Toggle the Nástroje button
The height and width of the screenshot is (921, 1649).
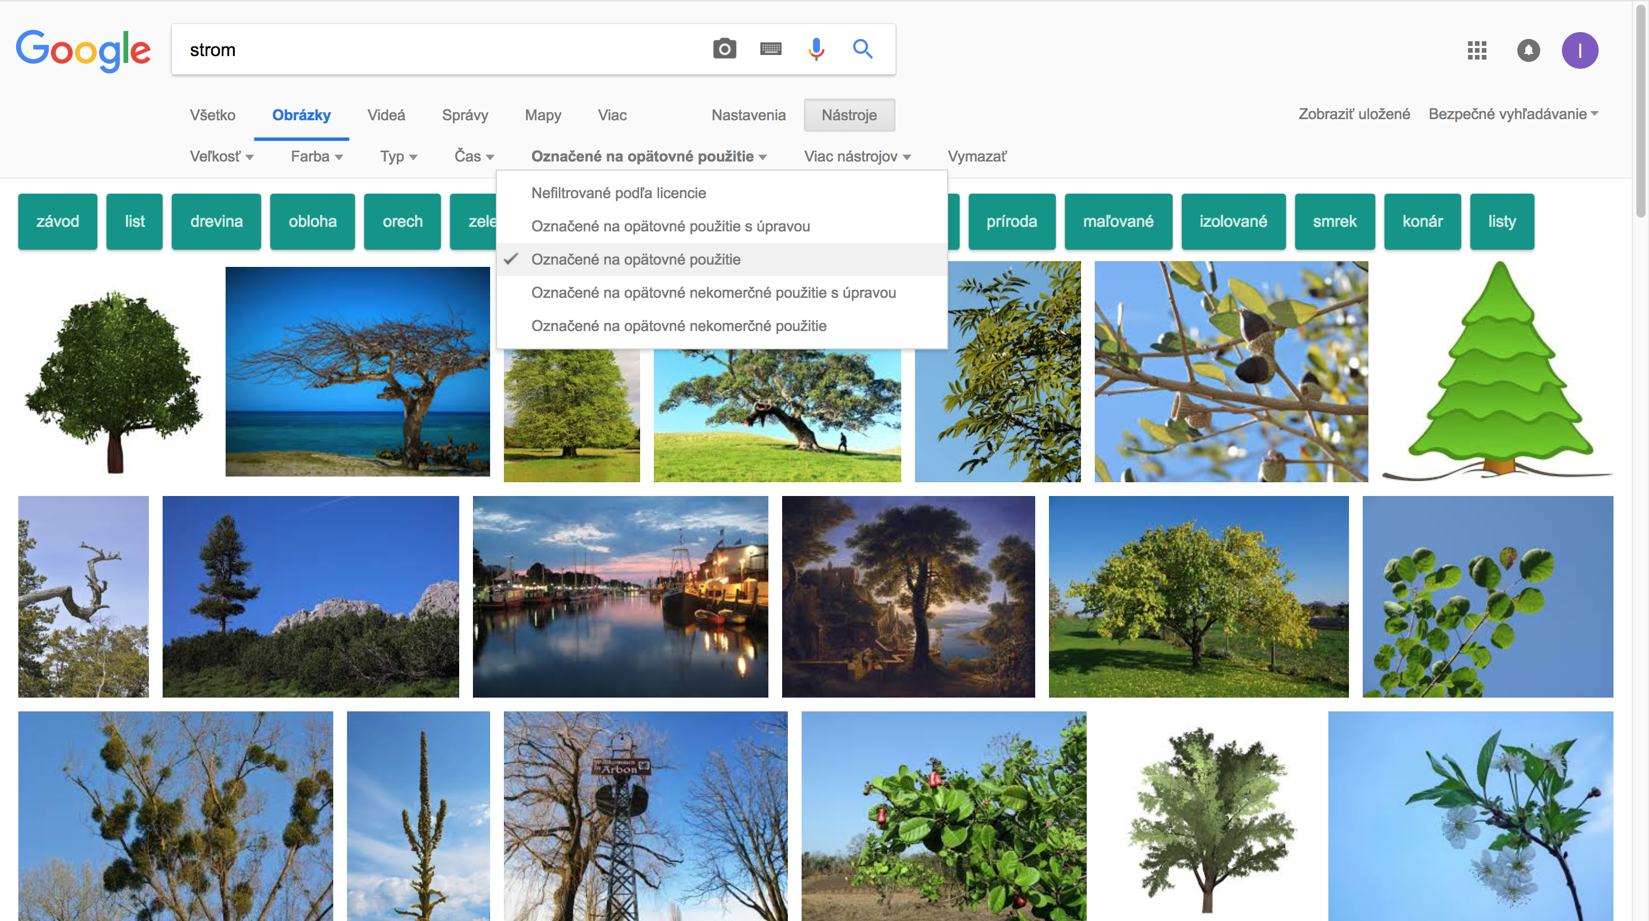click(x=849, y=115)
